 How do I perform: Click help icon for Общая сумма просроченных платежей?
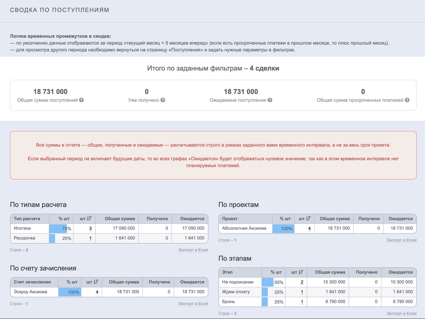tap(407, 100)
